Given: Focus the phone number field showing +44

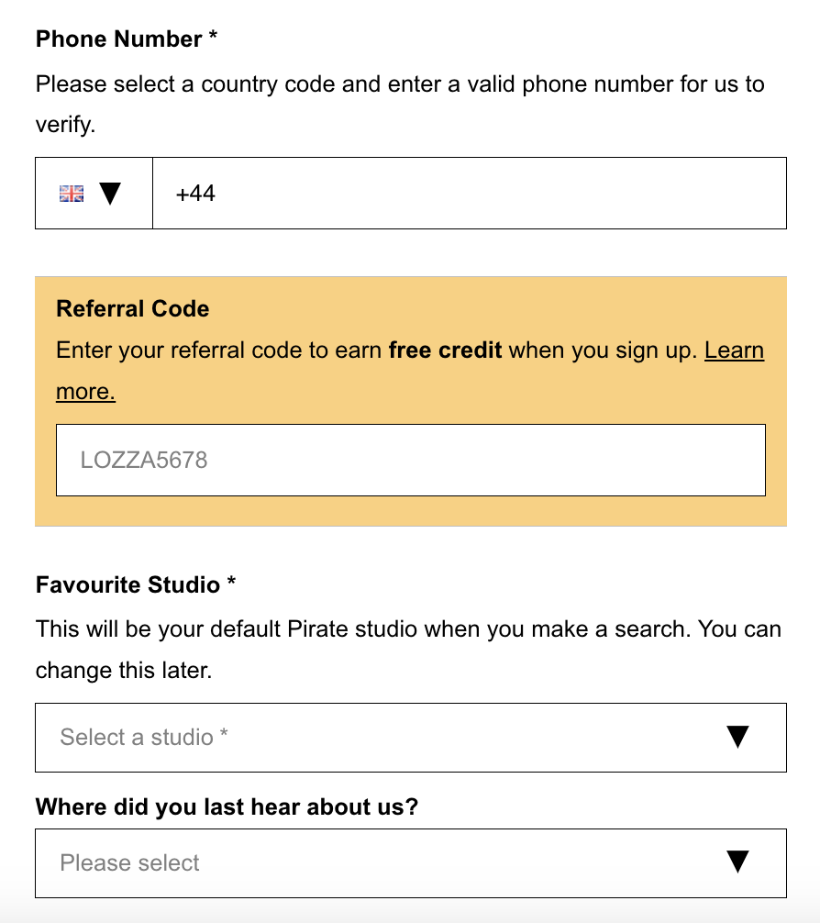Looking at the screenshot, I should 469,193.
